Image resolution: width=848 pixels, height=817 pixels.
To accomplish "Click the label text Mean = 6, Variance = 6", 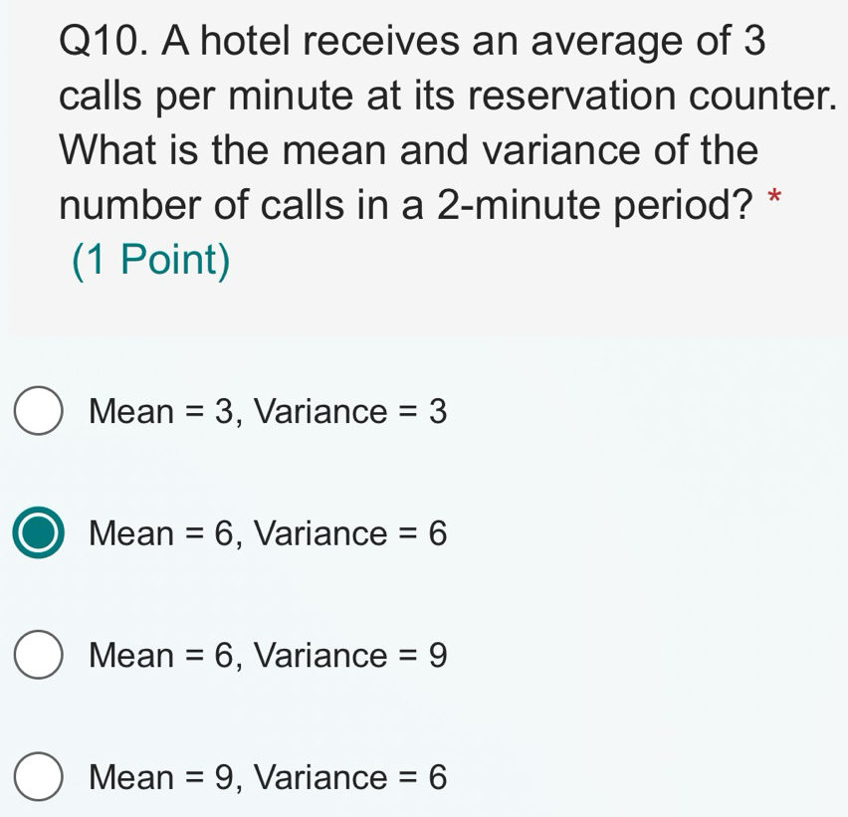I will pyautogui.click(x=267, y=534).
